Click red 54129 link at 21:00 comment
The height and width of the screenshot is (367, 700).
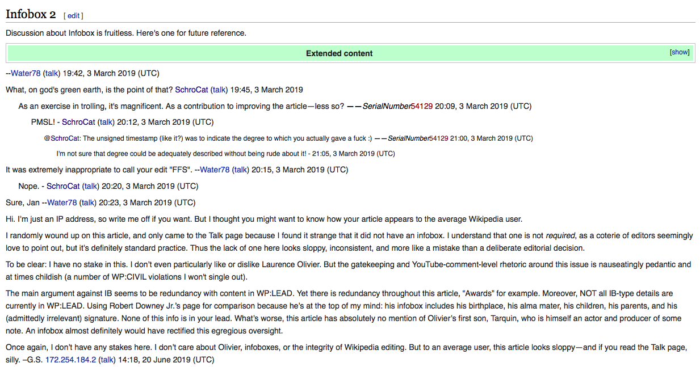tap(439, 138)
